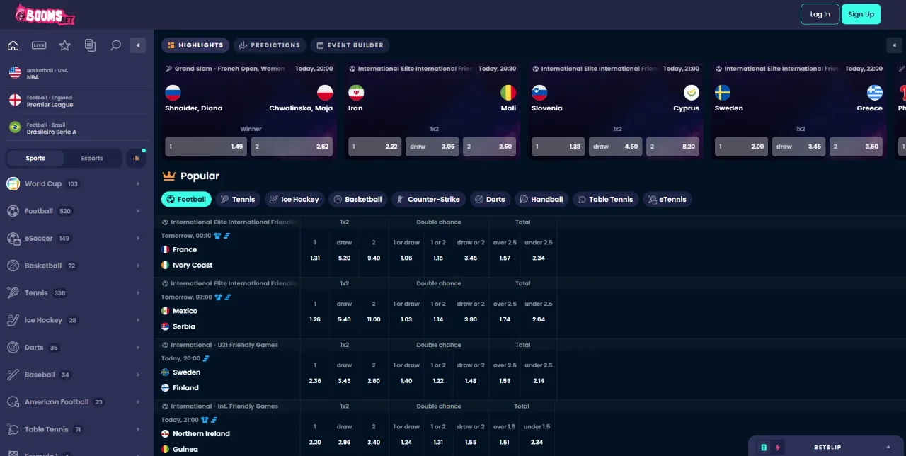Select the Darts popular filter
906x456 pixels.
pos(490,200)
